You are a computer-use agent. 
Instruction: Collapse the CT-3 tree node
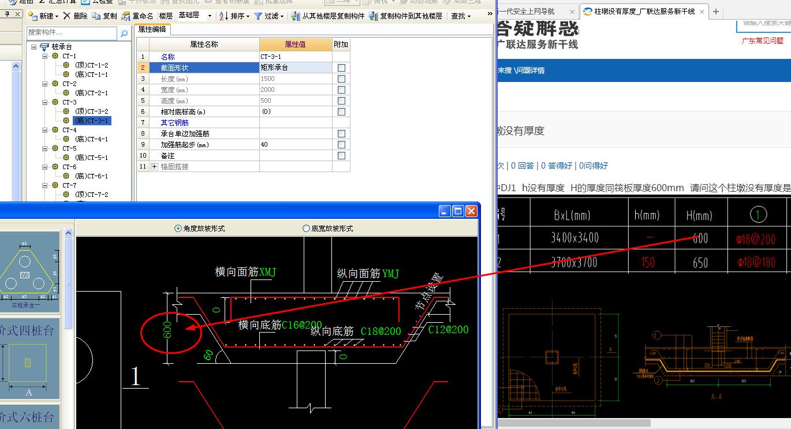pos(45,102)
